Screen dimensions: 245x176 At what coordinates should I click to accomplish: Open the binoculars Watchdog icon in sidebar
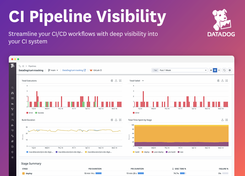(12, 93)
